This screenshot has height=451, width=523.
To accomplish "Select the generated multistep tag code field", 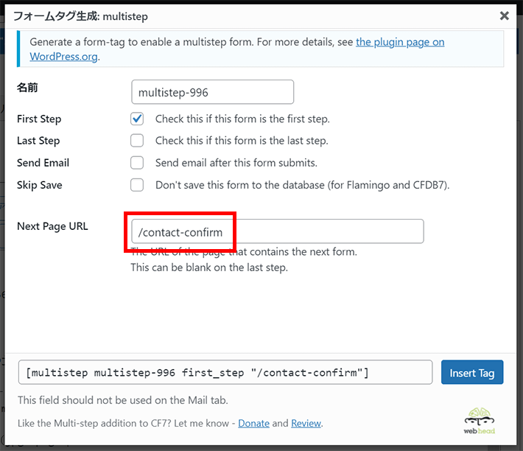I will click(225, 372).
